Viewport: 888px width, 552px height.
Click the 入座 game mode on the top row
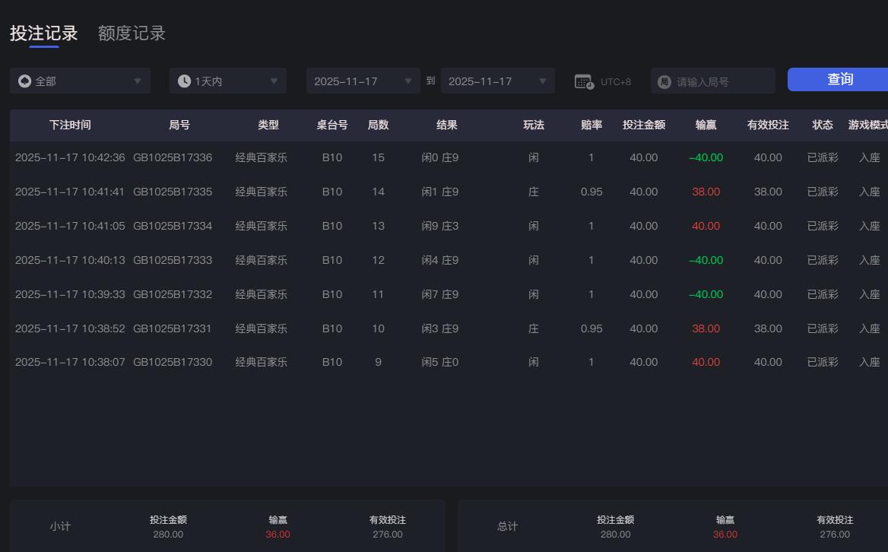click(869, 157)
